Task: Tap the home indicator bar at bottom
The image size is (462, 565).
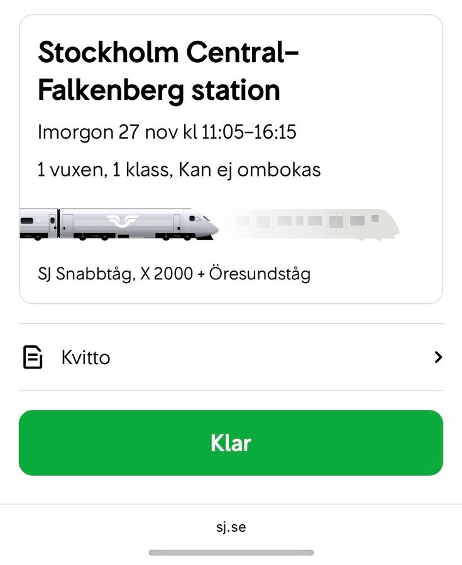Action: pos(231,552)
